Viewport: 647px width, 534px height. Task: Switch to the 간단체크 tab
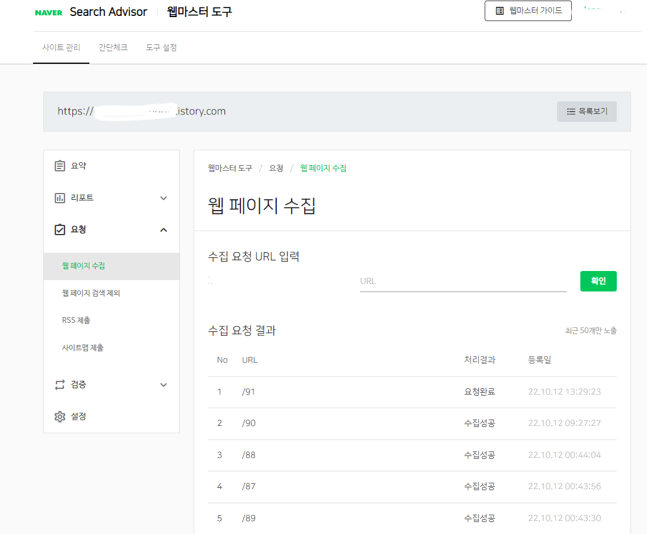pyautogui.click(x=113, y=48)
